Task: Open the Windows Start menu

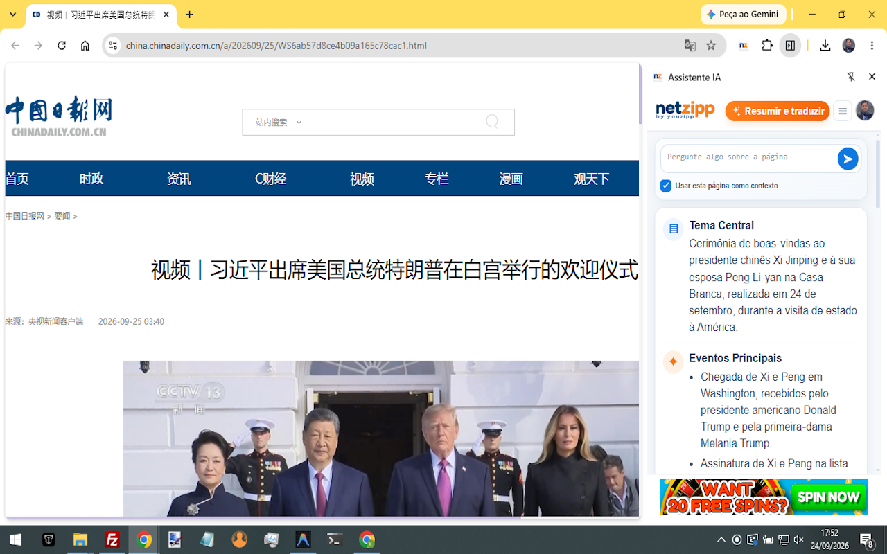Action: click(15, 539)
